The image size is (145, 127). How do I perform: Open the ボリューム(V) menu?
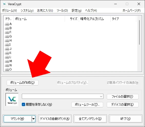pyautogui.click(x=9, y=11)
